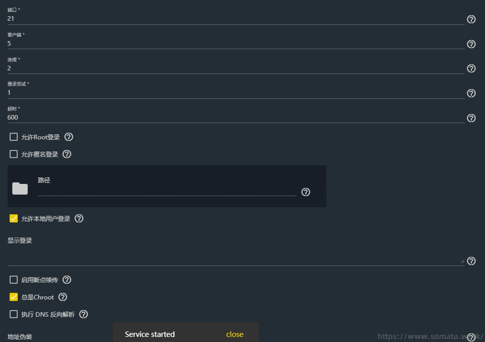The height and width of the screenshot is (342, 485).
Task: Enable 允许匿名登录 checkbox
Action: 14,154
